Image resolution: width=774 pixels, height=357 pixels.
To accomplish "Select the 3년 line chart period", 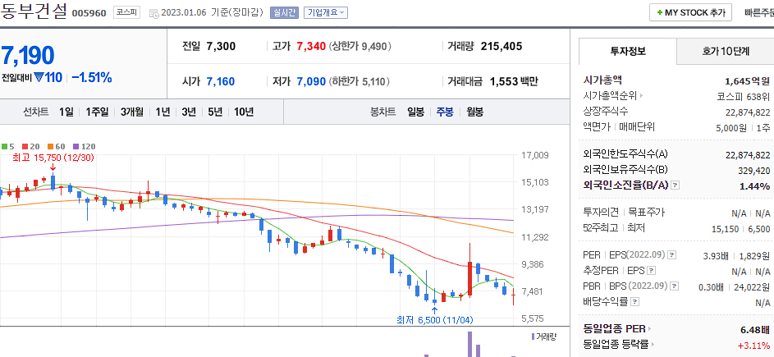I will point(189,112).
